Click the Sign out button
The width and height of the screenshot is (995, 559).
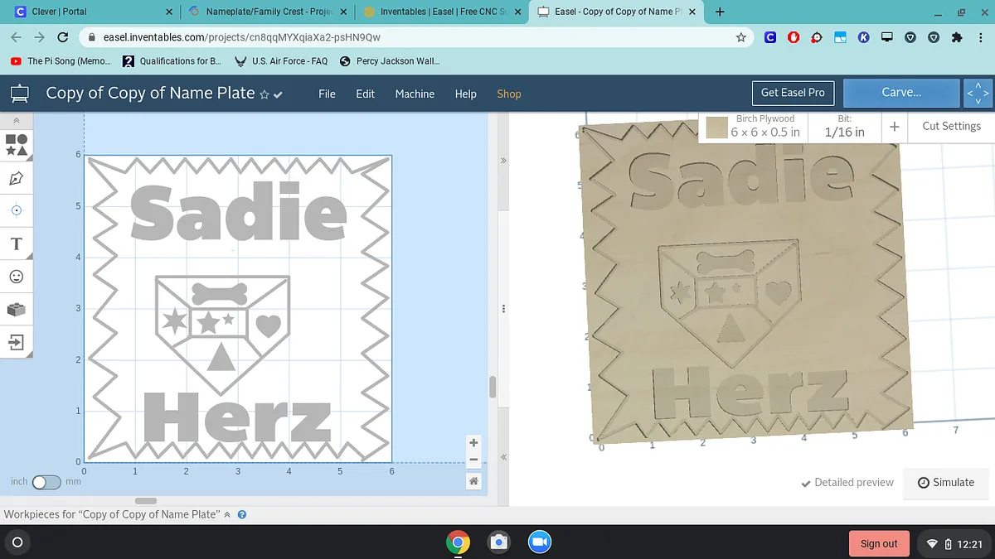879,543
